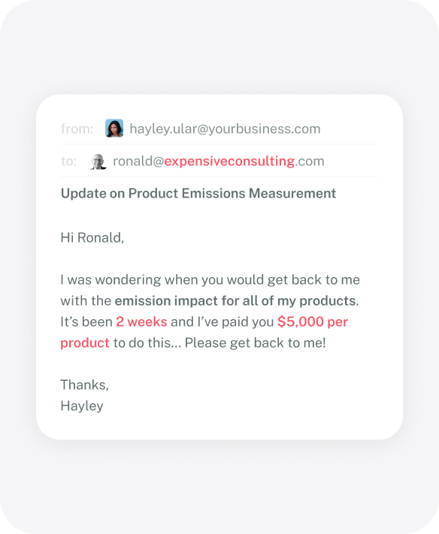
Task: Click the red '$5,000 per' text
Action: tap(313, 322)
